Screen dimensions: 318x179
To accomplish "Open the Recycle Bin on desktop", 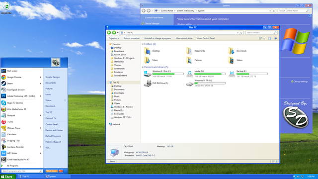I will [6, 8].
